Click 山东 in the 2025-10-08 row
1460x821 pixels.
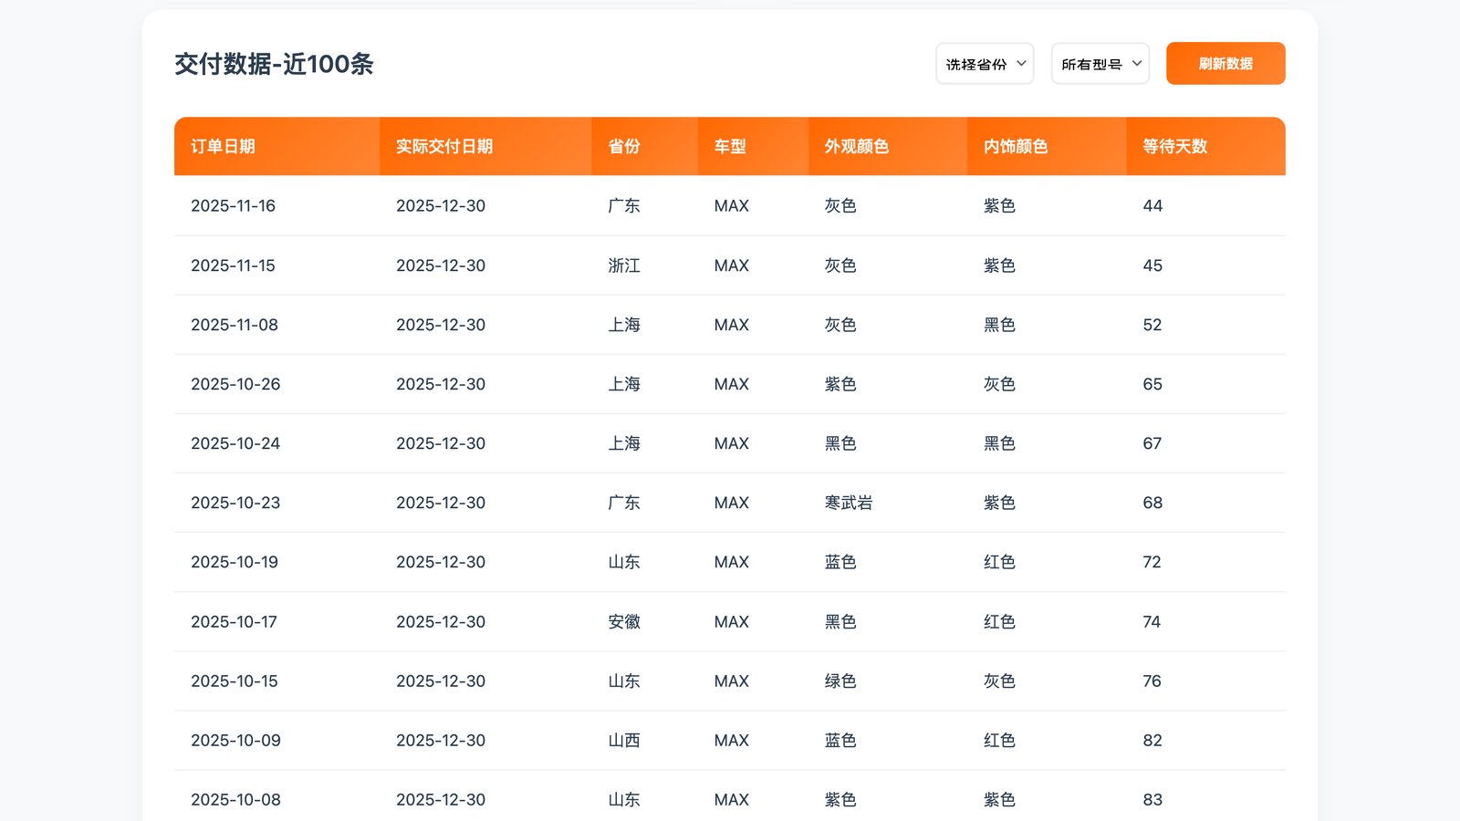624,799
